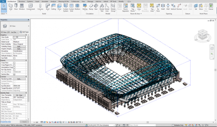Switch to the Collaborate ribbon tab
This screenshot has width=217, height=127.
[x=75, y=1]
